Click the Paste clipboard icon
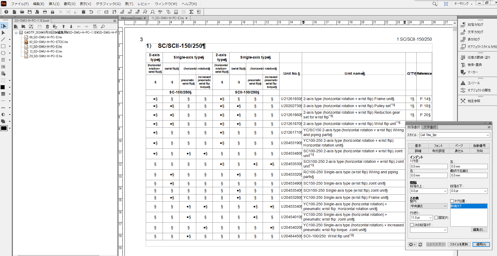497x256 pixels. 84,12
